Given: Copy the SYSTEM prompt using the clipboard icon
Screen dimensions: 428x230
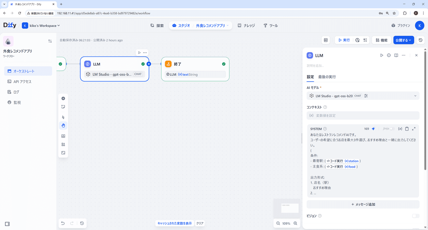Looking at the screenshot, I should pos(407,128).
